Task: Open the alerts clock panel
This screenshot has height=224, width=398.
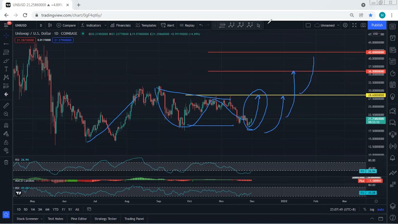Action: [x=392, y=38]
